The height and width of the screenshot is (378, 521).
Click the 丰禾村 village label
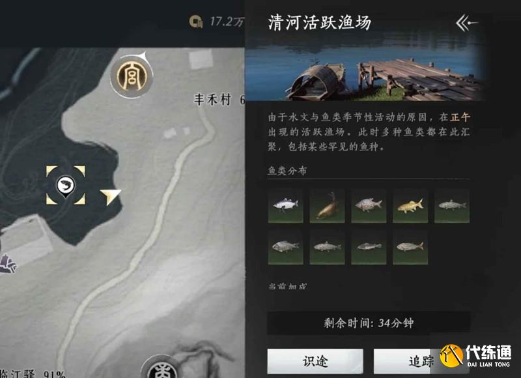(x=213, y=100)
